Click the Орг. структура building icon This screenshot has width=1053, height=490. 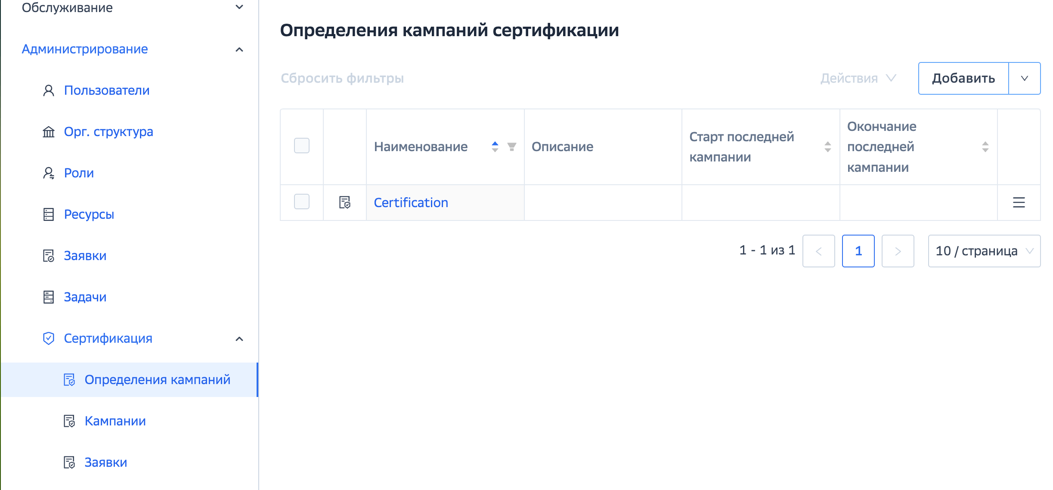tap(49, 132)
